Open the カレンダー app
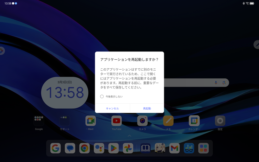259x162 pixels. [x=194, y=121]
